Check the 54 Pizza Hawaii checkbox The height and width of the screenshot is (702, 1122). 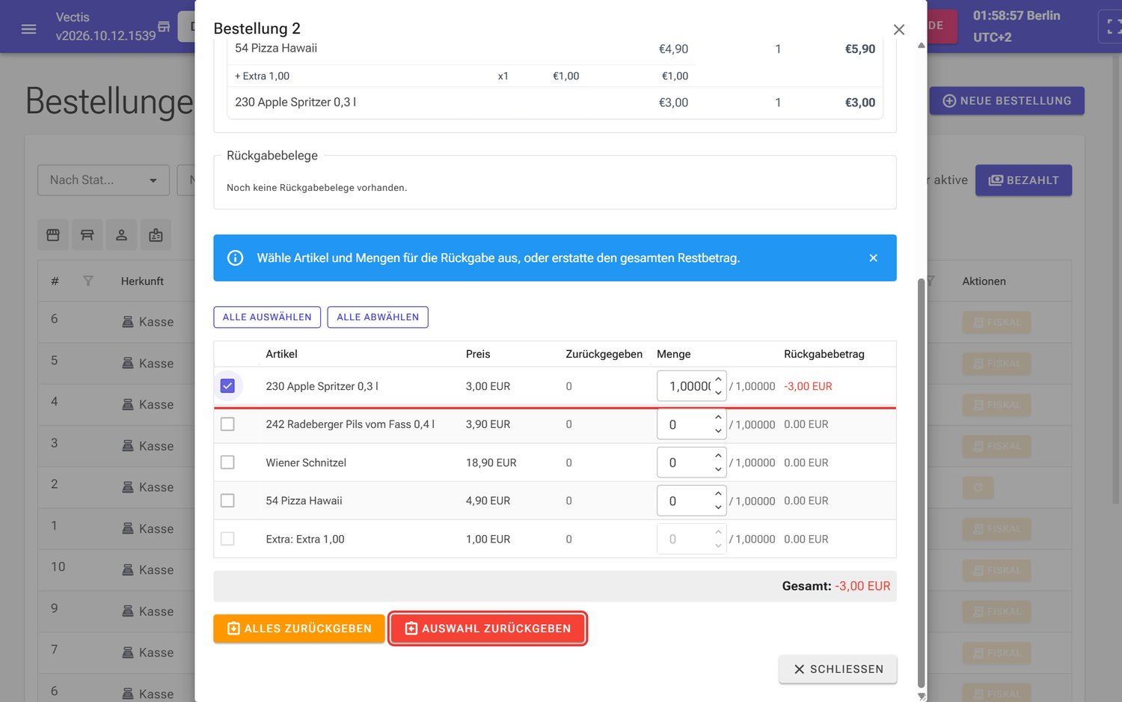pos(228,501)
